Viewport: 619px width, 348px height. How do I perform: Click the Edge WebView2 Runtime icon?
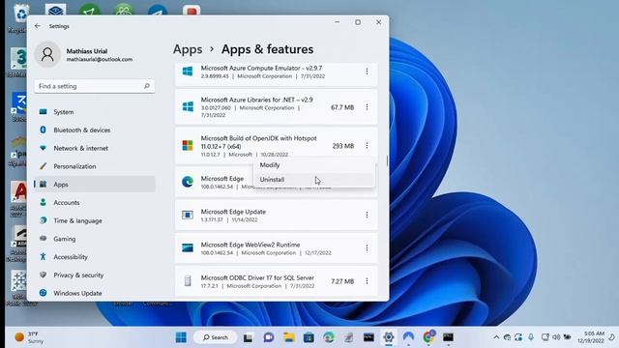click(x=188, y=248)
